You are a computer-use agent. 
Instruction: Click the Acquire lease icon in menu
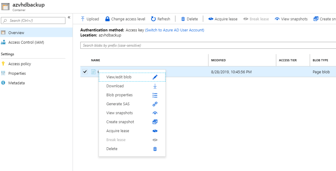pyautogui.click(x=155, y=131)
